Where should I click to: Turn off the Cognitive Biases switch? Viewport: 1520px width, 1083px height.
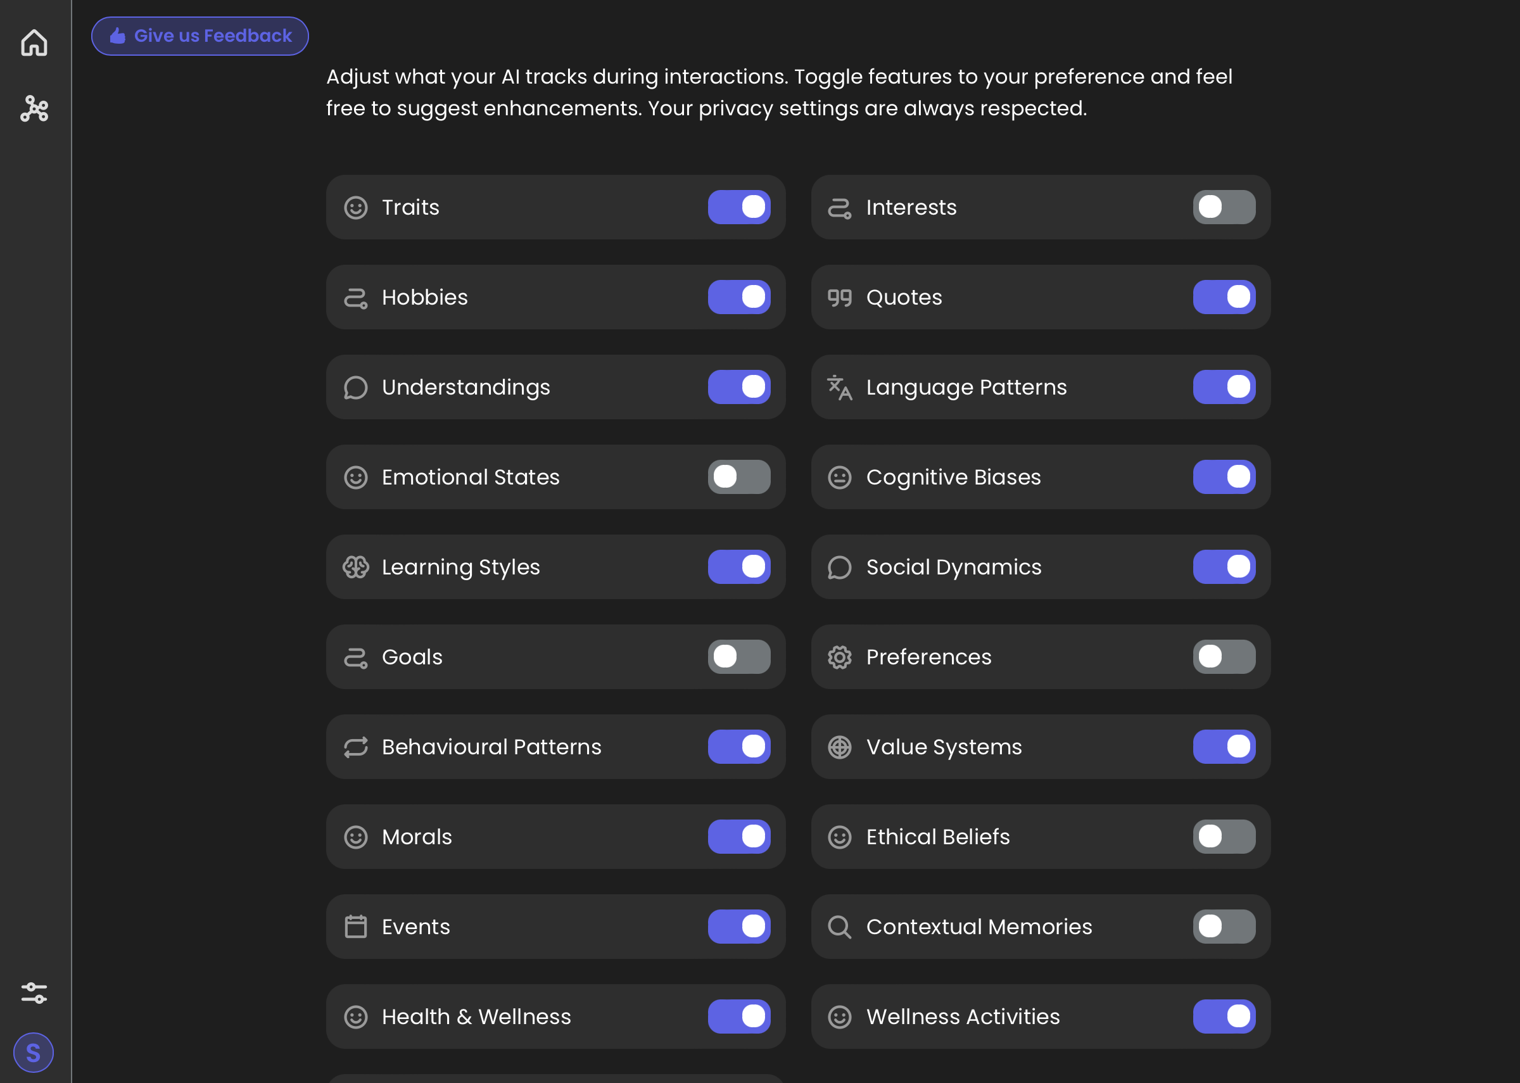[x=1224, y=477]
